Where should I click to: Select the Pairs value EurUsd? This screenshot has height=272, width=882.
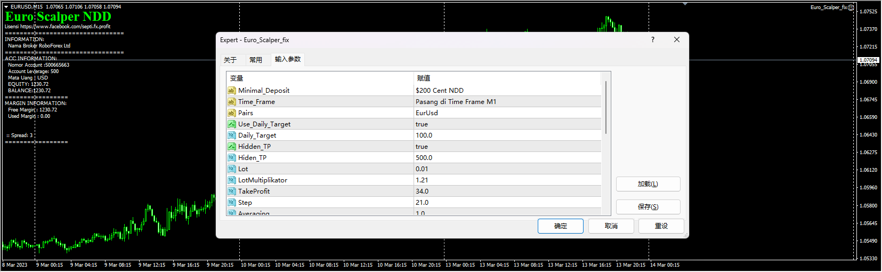(x=427, y=113)
